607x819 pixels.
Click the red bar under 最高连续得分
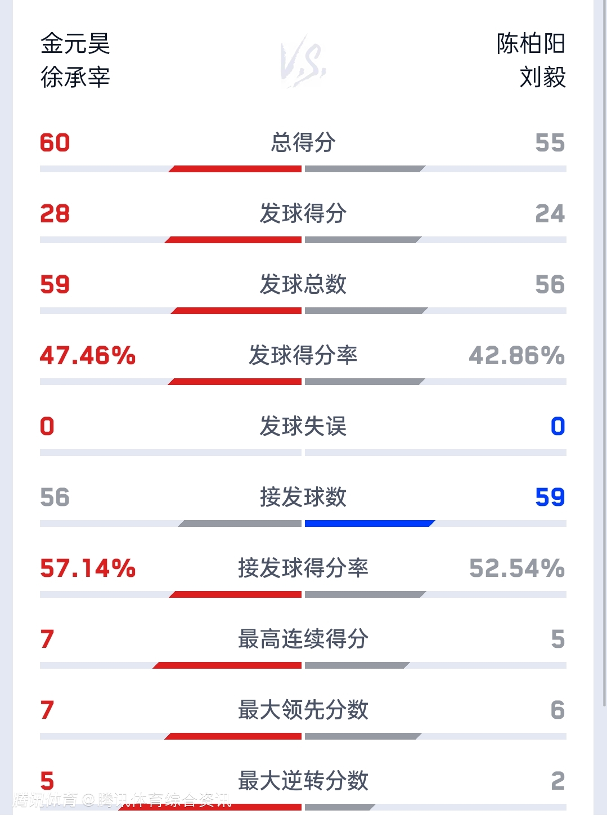click(228, 665)
